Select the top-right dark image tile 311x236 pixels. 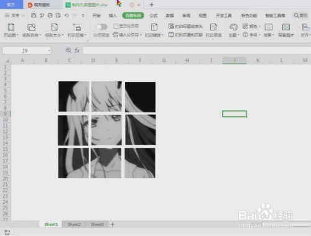(x=140, y=97)
